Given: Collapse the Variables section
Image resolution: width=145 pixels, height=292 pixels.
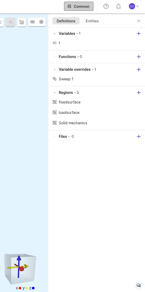Looking at the screenshot, I should (55, 34).
